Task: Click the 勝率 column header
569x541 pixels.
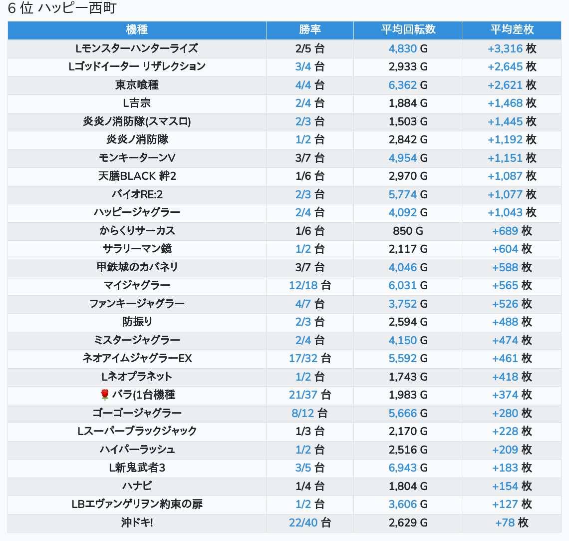Action: pos(309,30)
